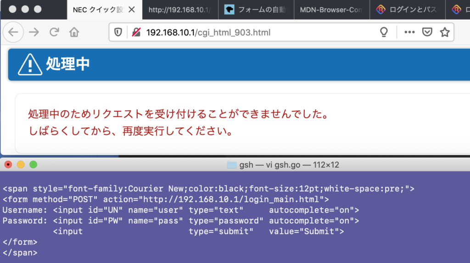Bookmark this page with star icon

point(444,32)
